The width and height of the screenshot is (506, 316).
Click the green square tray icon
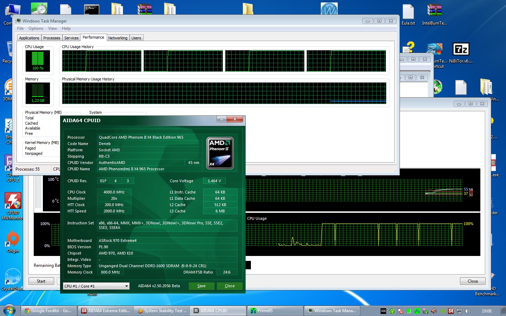coord(409,311)
